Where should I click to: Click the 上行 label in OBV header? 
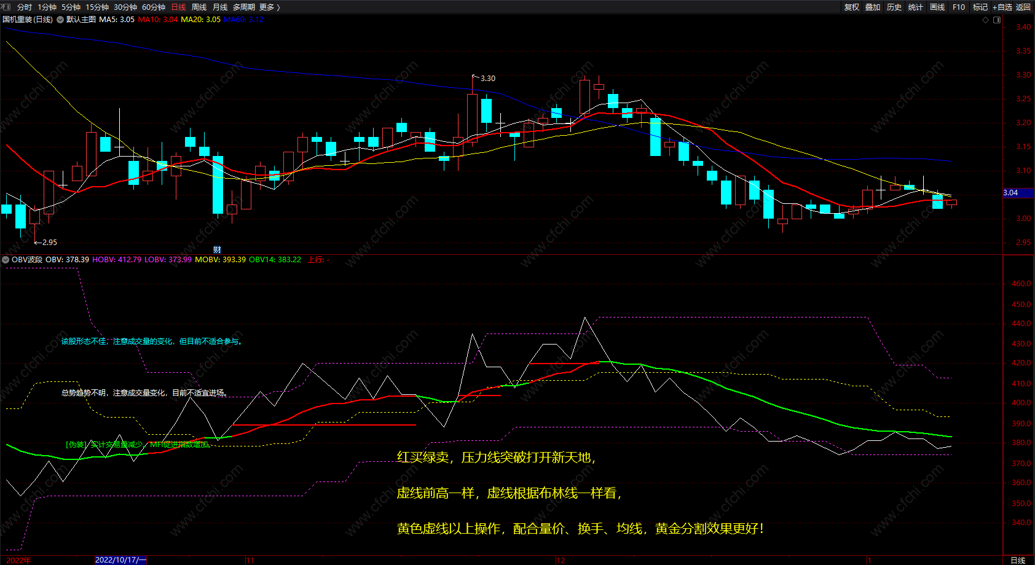[318, 260]
